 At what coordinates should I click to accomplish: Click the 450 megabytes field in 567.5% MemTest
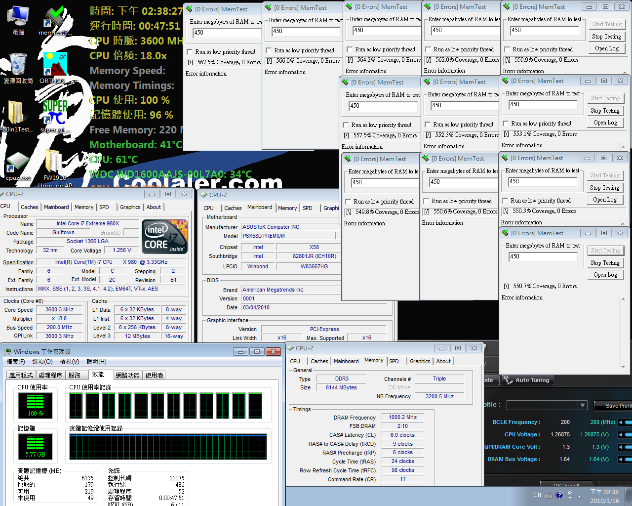[227, 33]
